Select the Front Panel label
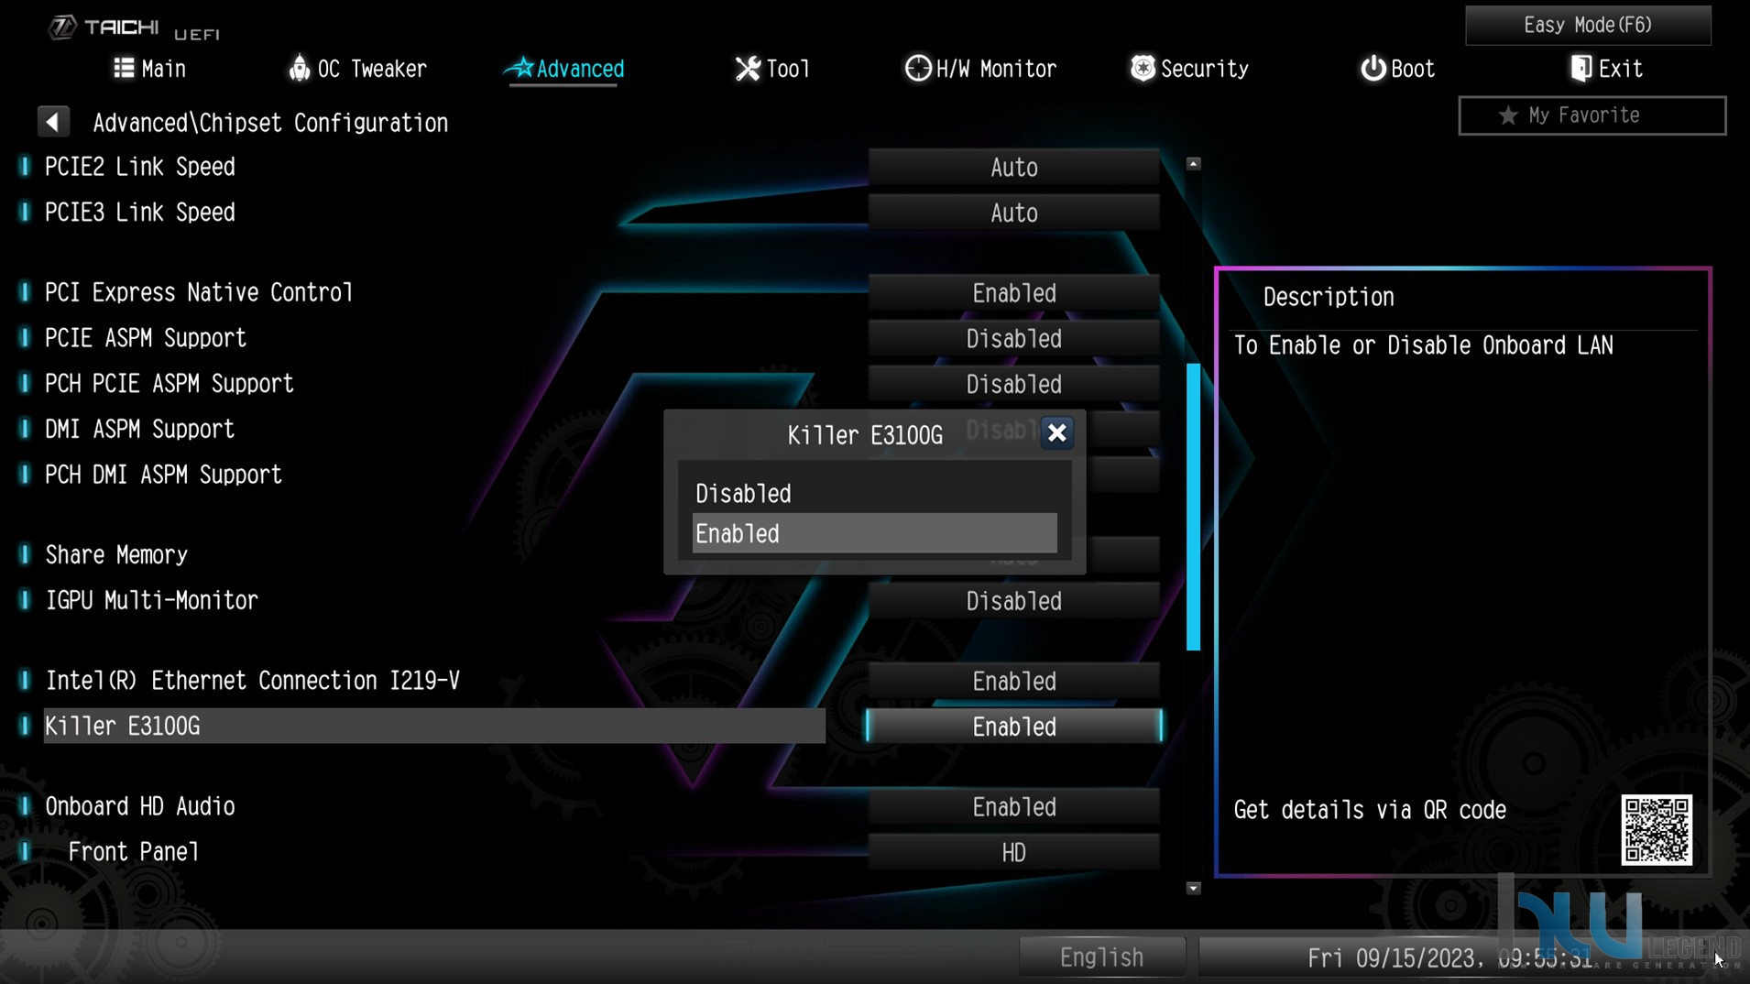The height and width of the screenshot is (984, 1750). pos(134,852)
